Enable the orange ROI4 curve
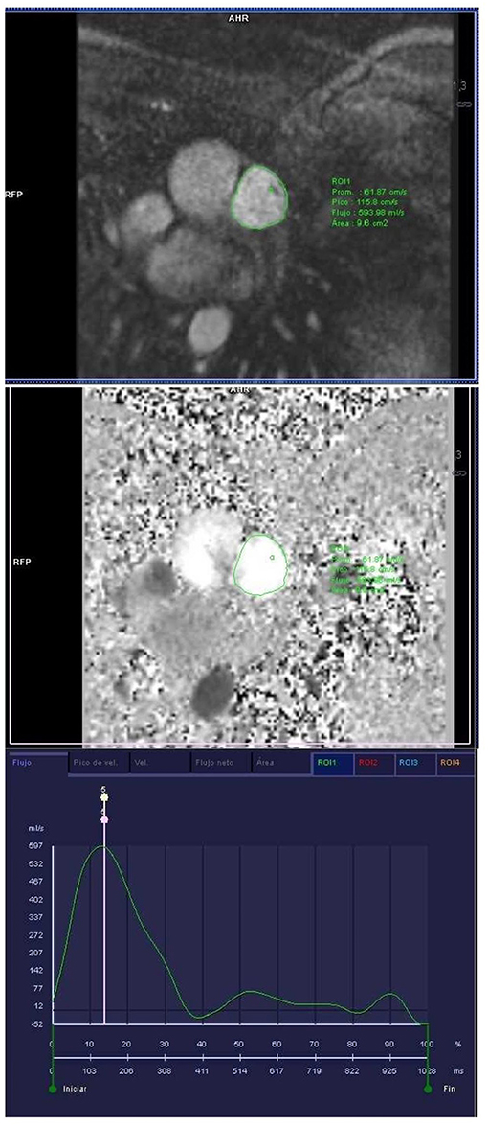488x1127 pixels. (x=455, y=764)
